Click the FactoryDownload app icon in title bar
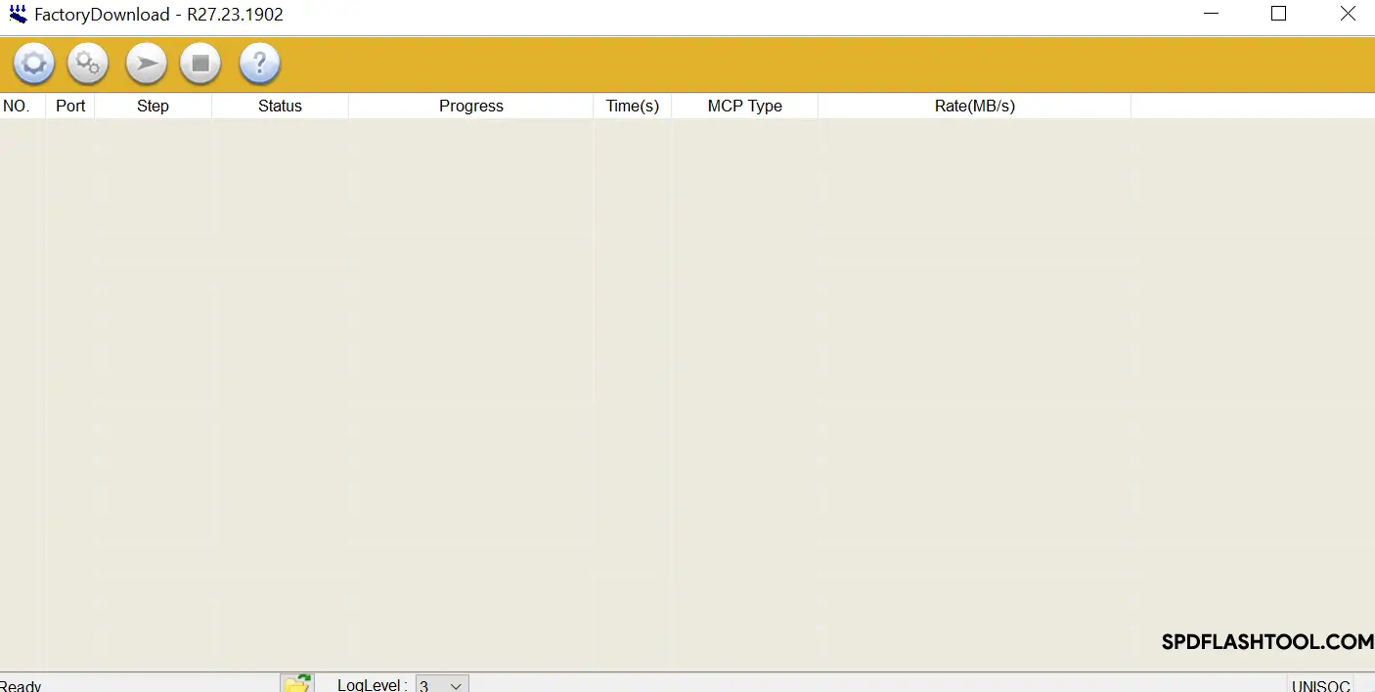Image resolution: width=1375 pixels, height=692 pixels. click(18, 15)
